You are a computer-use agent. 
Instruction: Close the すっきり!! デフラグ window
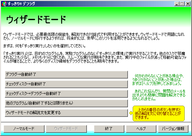[188, 4]
